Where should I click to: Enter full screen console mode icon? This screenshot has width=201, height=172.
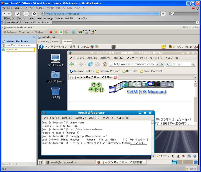click(x=73, y=32)
